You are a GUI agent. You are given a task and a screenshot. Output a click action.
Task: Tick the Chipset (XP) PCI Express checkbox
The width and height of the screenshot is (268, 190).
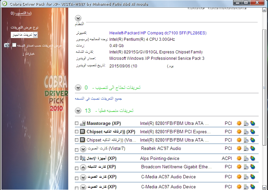(77, 132)
